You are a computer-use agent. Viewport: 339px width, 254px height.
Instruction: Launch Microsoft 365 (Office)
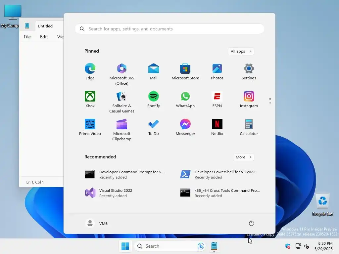click(122, 74)
